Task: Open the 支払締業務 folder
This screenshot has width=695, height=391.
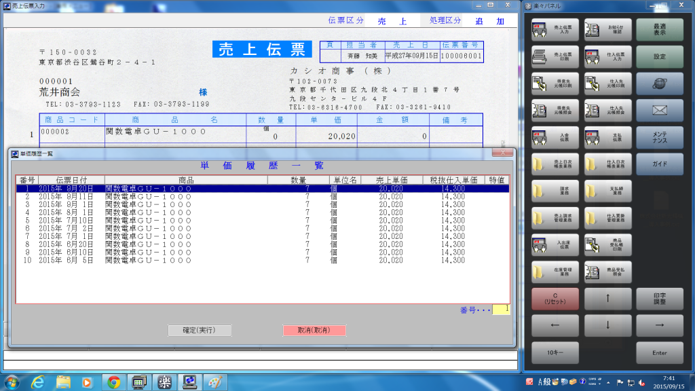Action: [x=607, y=191]
